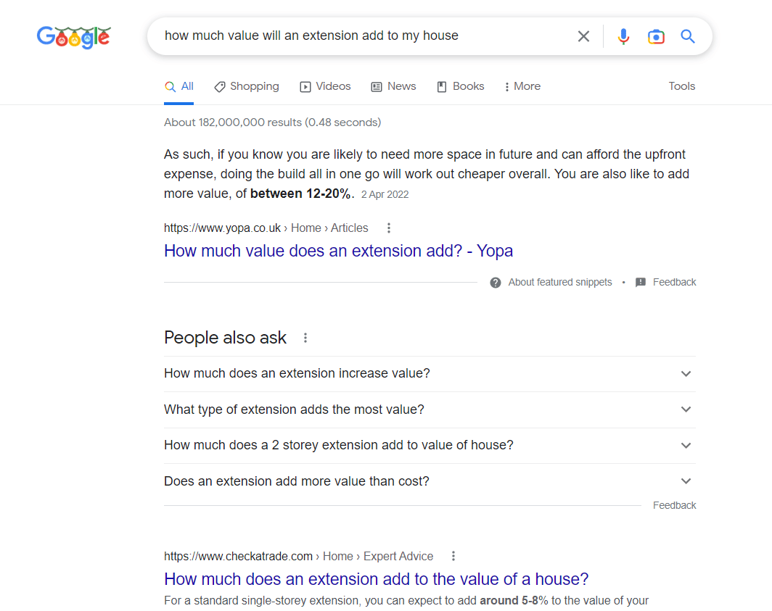Viewport: 772px width, 611px height.
Task: Open People also ask options menu
Action: (305, 338)
